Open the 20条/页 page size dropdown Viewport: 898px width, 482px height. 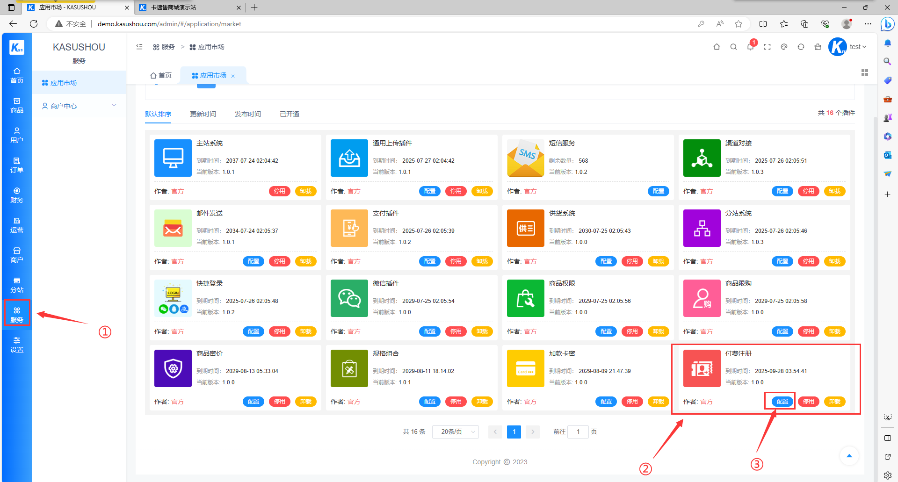click(456, 432)
